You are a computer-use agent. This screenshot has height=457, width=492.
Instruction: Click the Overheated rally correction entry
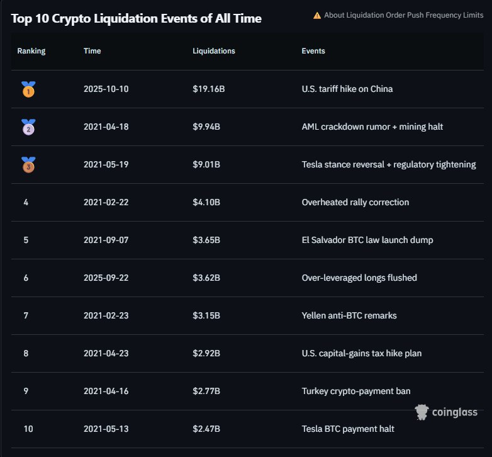[x=355, y=203]
